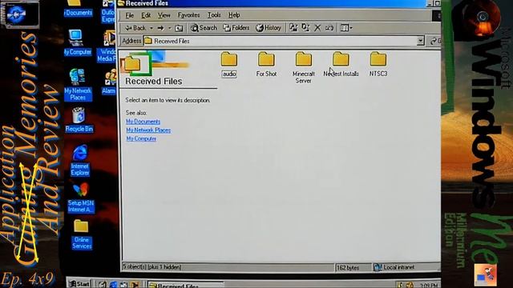
Task: Select the Minecraft Server folder
Action: click(x=303, y=67)
